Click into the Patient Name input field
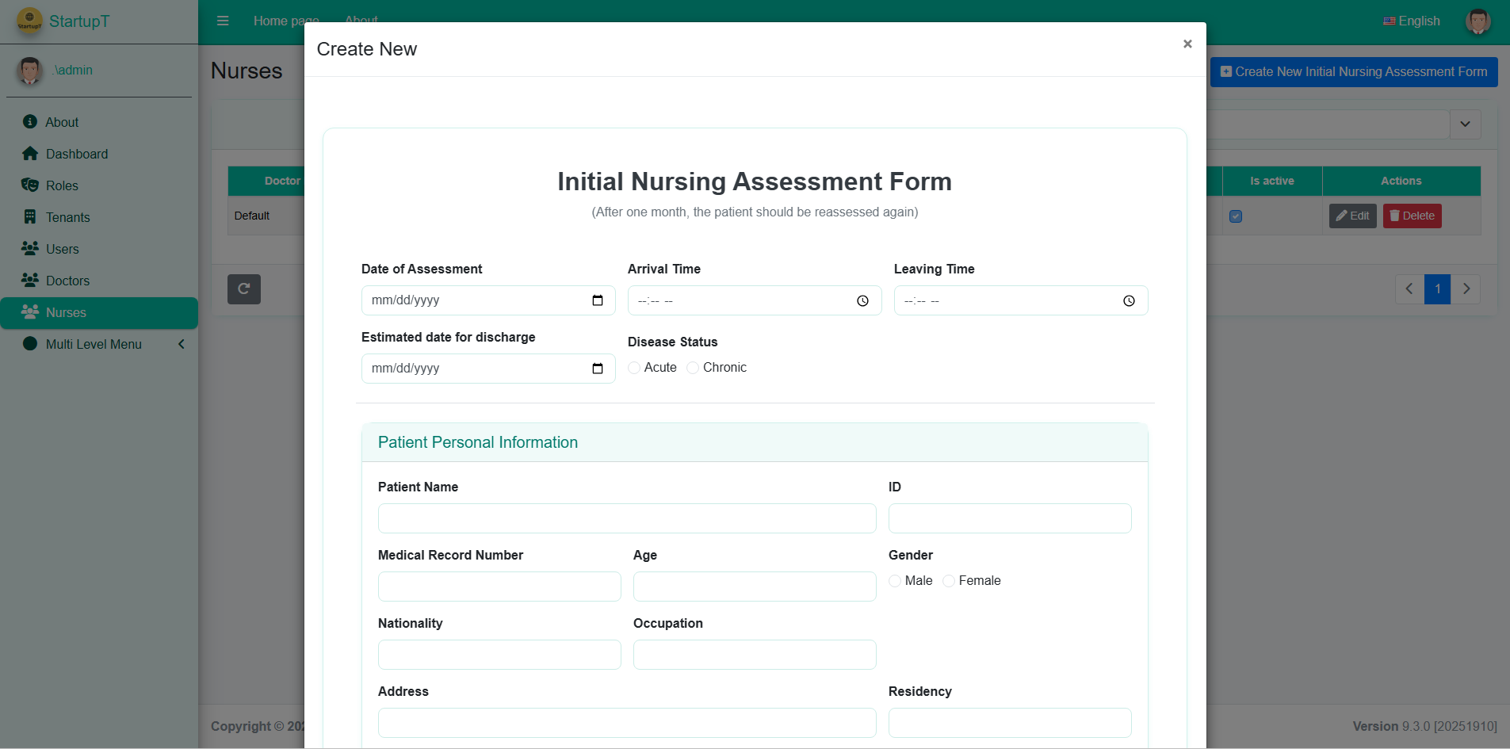This screenshot has width=1510, height=749. pyautogui.click(x=626, y=518)
